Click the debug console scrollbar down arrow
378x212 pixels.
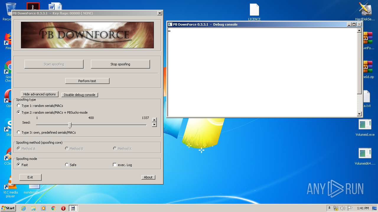click(x=359, y=114)
